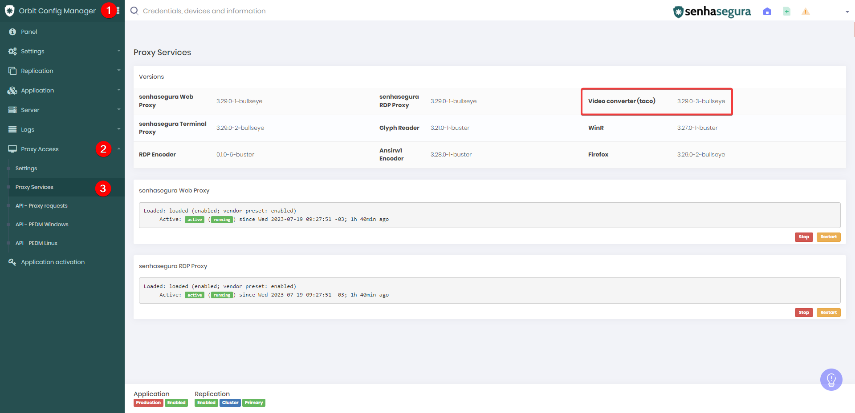This screenshot has width=855, height=413.
Task: Click the Server rack icon
Action: click(x=12, y=110)
